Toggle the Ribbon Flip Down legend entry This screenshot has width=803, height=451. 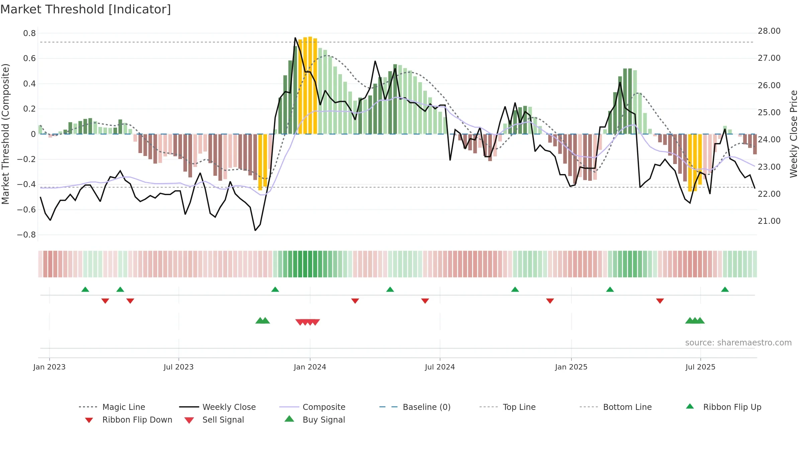coord(128,420)
